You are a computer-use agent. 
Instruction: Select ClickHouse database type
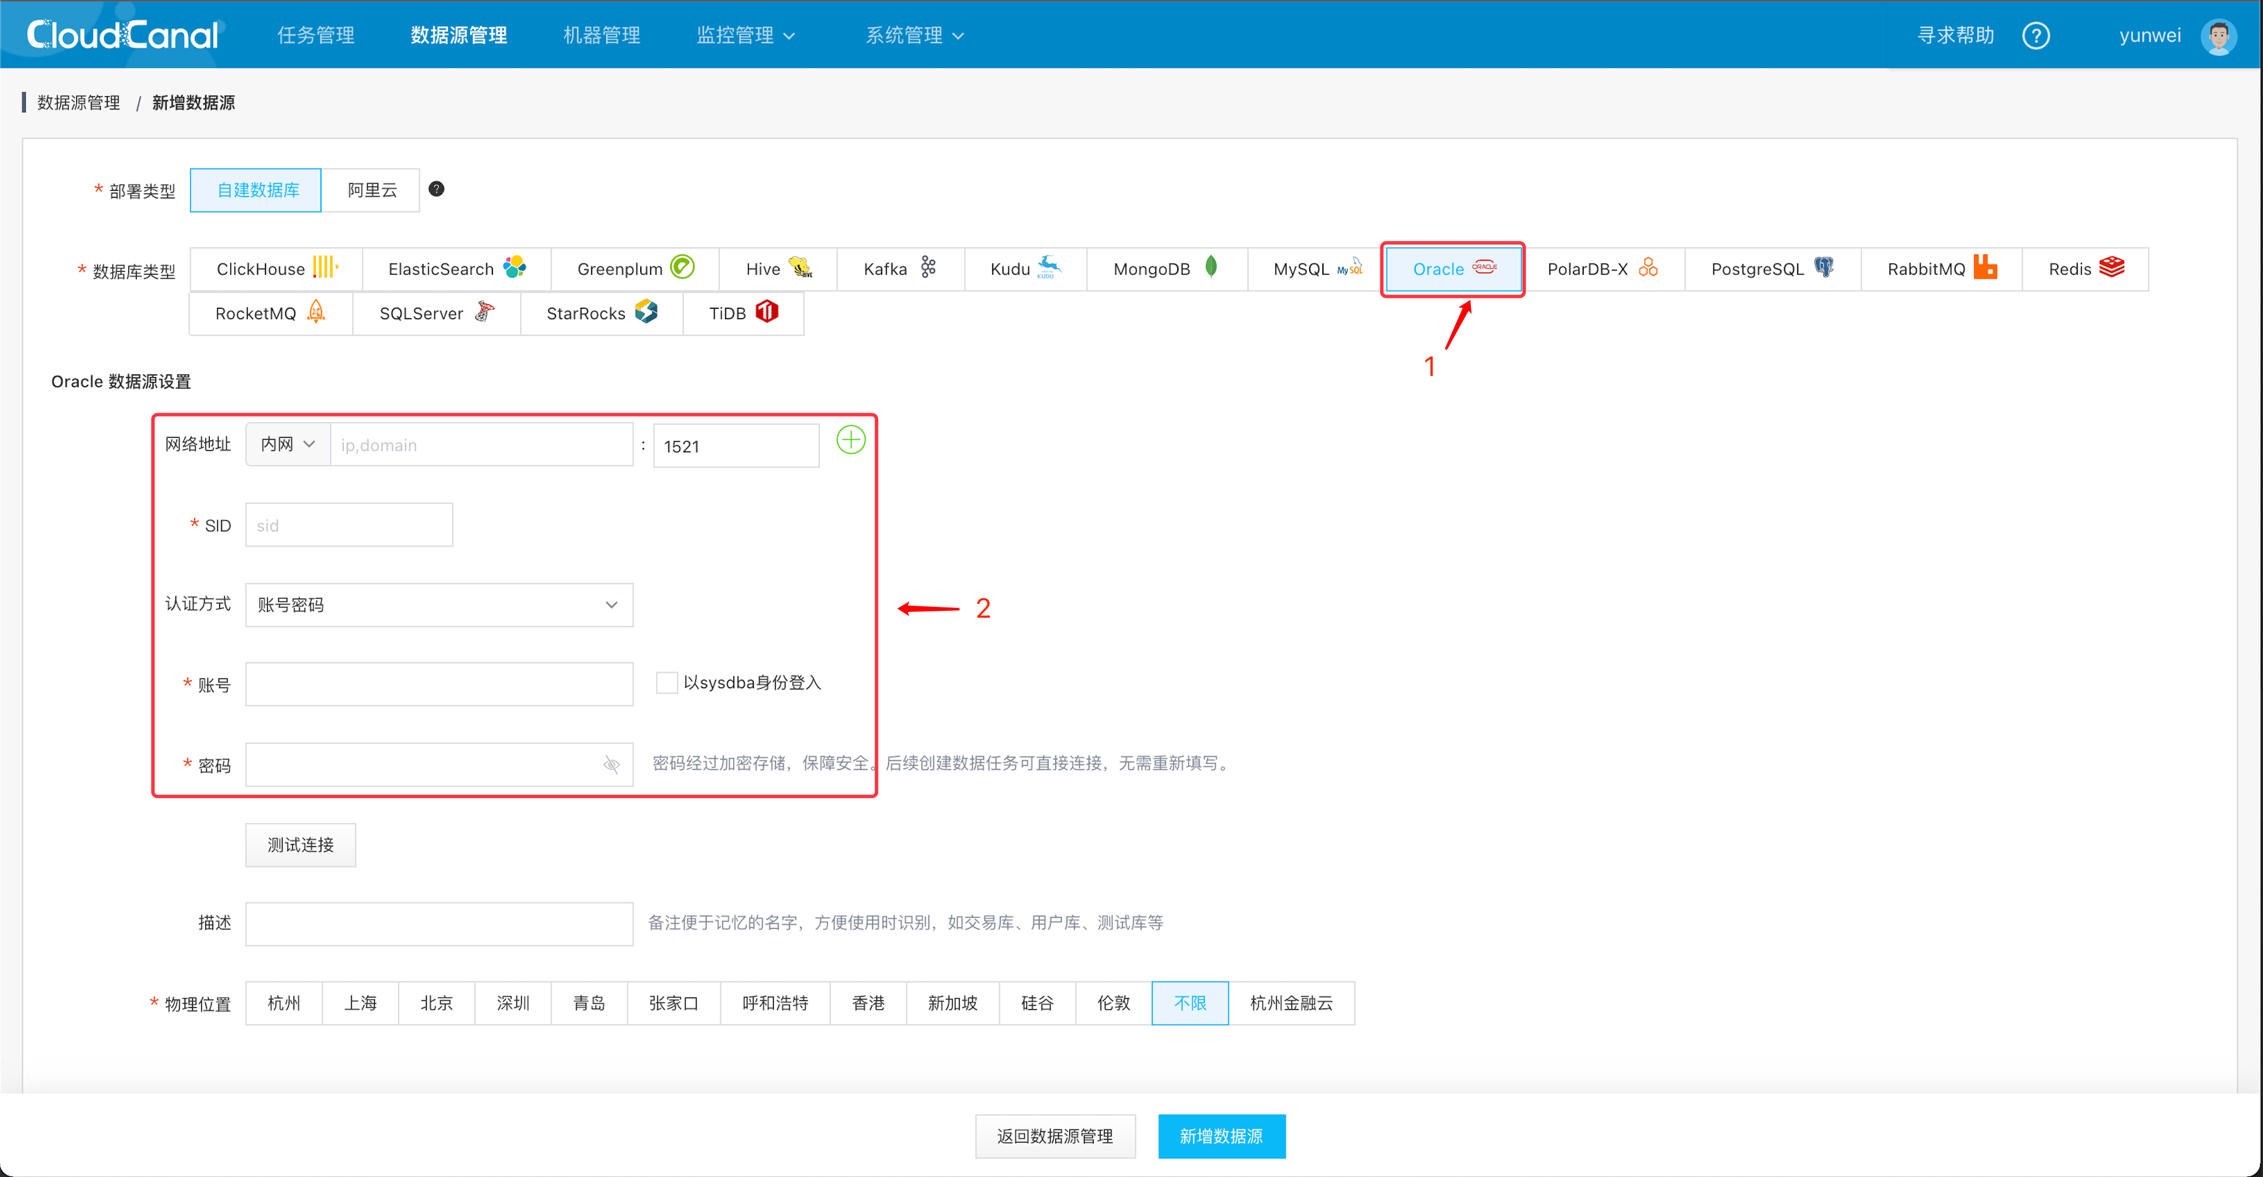pyautogui.click(x=276, y=269)
